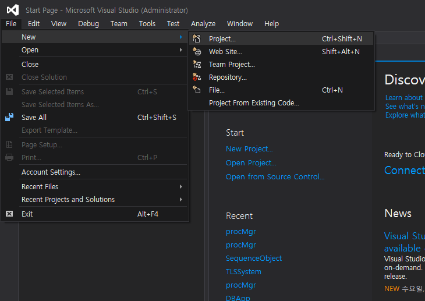
Task: Open the Edit menu
Action: click(x=34, y=24)
